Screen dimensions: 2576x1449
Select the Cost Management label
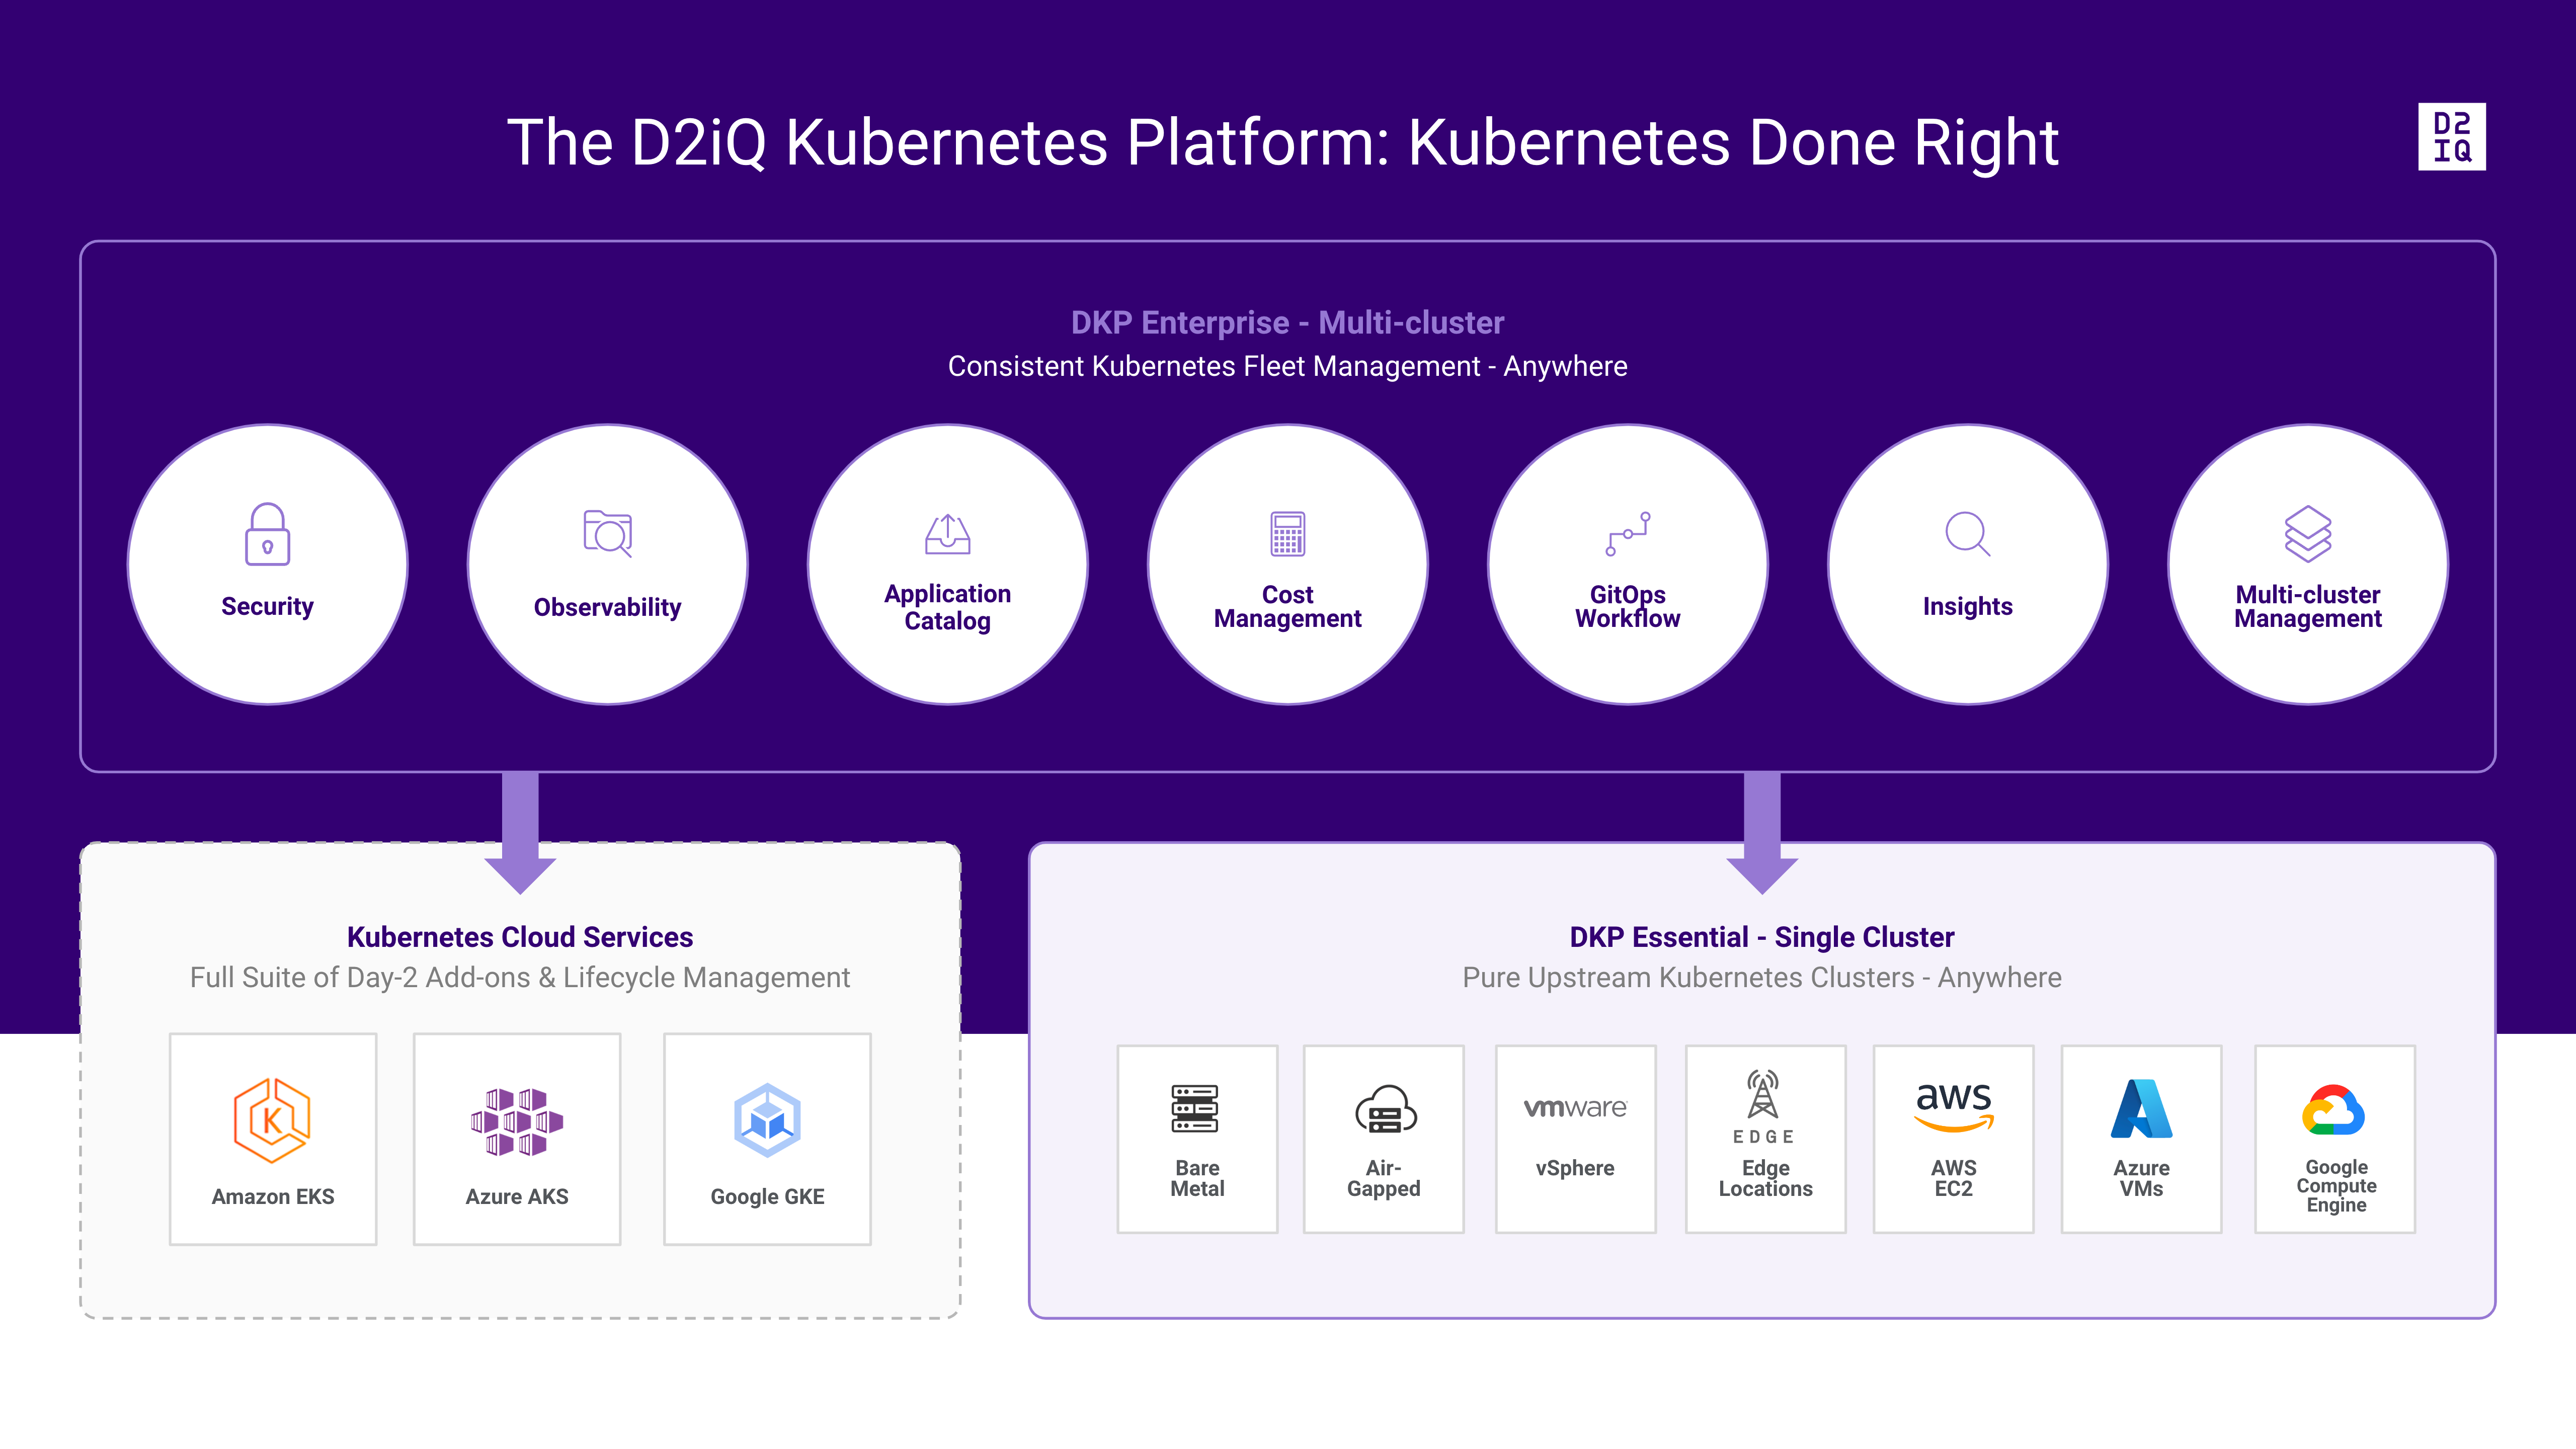pyautogui.click(x=1287, y=607)
